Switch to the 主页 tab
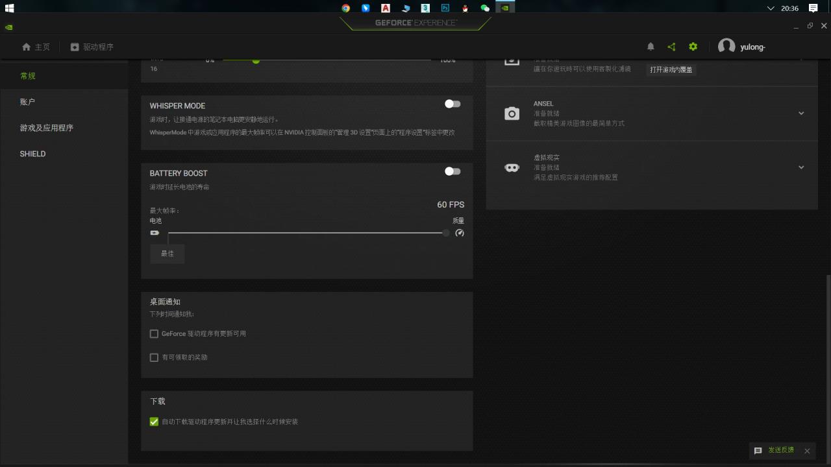 coord(36,47)
